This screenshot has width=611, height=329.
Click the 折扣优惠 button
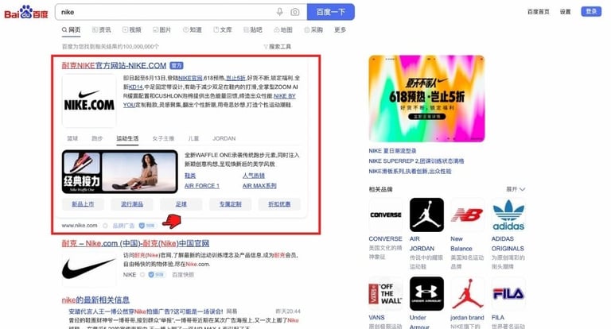click(279, 204)
